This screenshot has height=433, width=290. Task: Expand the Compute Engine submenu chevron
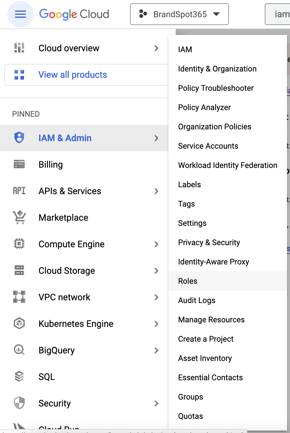coord(156,244)
